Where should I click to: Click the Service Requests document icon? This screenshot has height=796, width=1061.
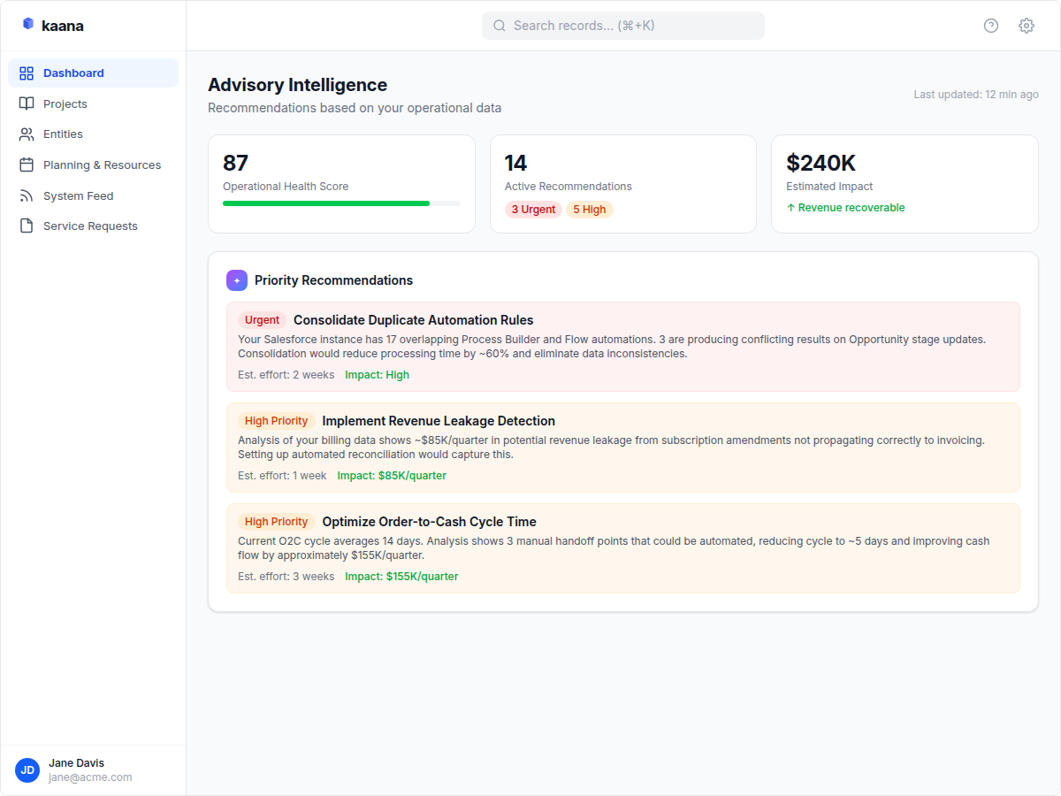click(x=27, y=226)
